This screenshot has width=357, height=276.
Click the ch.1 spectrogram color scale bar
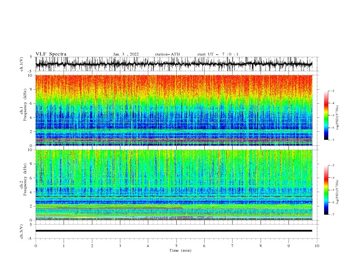(x=326, y=115)
